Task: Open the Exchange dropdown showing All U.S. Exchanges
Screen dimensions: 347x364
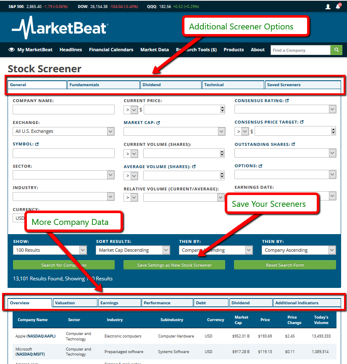Action: pyautogui.click(x=63, y=131)
